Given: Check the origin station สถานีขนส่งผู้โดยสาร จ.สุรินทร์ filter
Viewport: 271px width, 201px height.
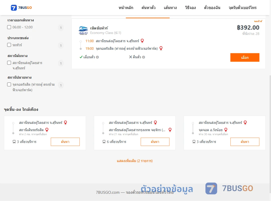Looking at the screenshot, I should point(9,63).
